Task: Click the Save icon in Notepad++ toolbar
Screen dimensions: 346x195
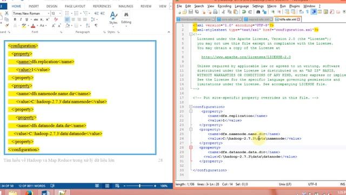Action: (191, 12)
